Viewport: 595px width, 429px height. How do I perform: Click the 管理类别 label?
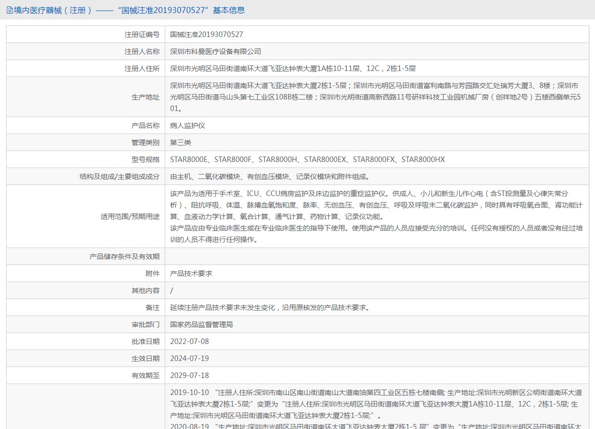click(145, 142)
